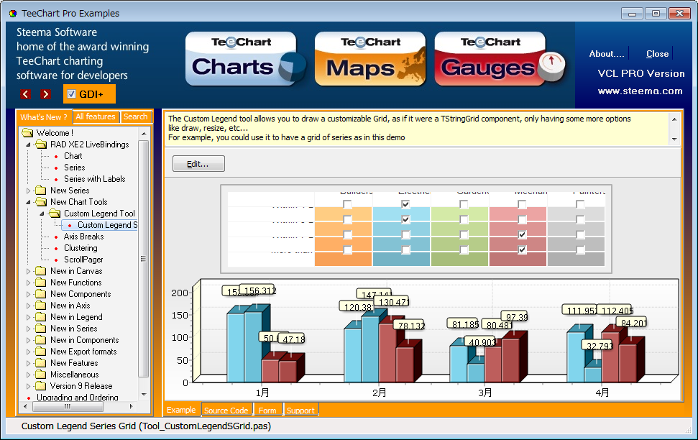This screenshot has width=698, height=440.
Task: Switch to the What's New ? tab
Action: [44, 117]
